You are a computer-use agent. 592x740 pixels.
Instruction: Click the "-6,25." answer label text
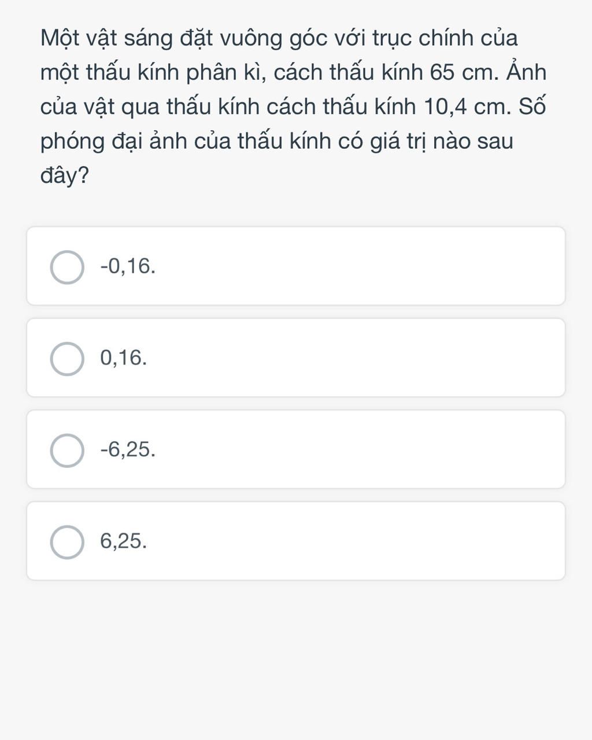[128, 449]
